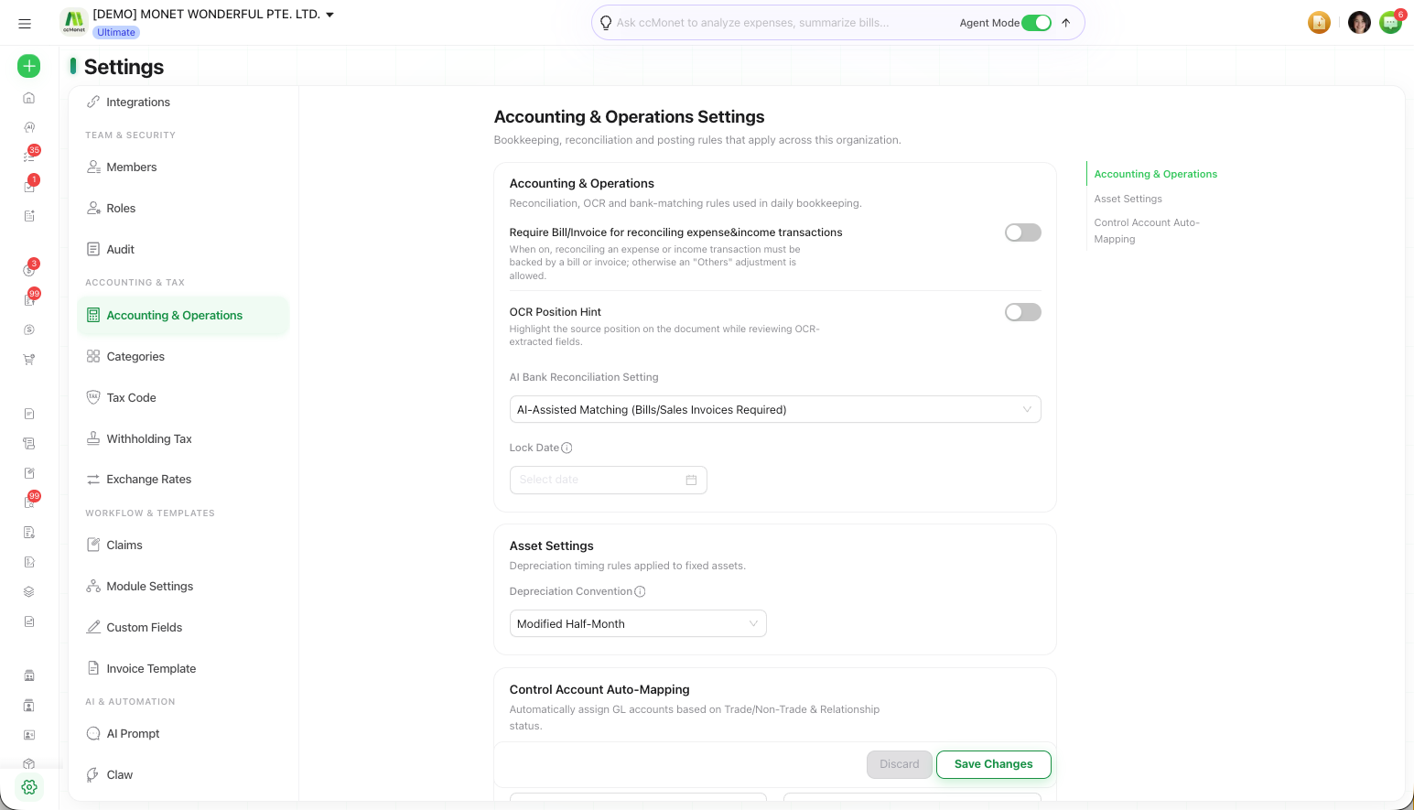Viewport: 1414px width, 810px height.
Task: Enable the OCR Position Hint toggle
Action: click(x=1023, y=312)
